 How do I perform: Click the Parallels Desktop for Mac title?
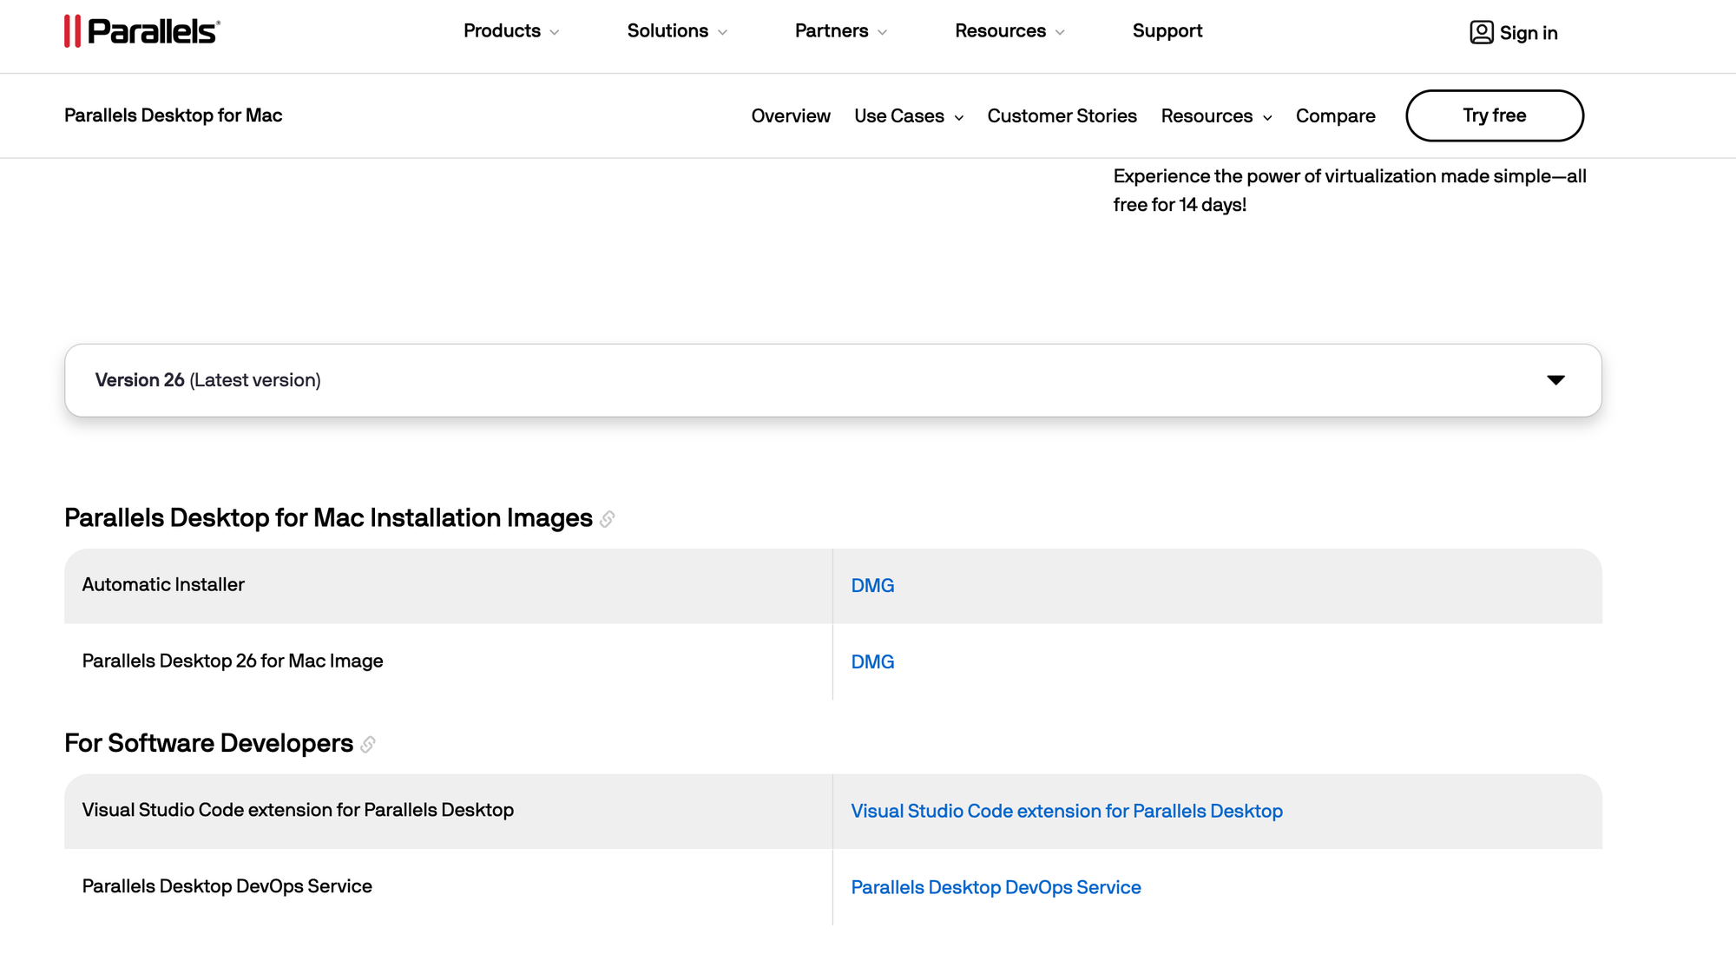tap(174, 115)
